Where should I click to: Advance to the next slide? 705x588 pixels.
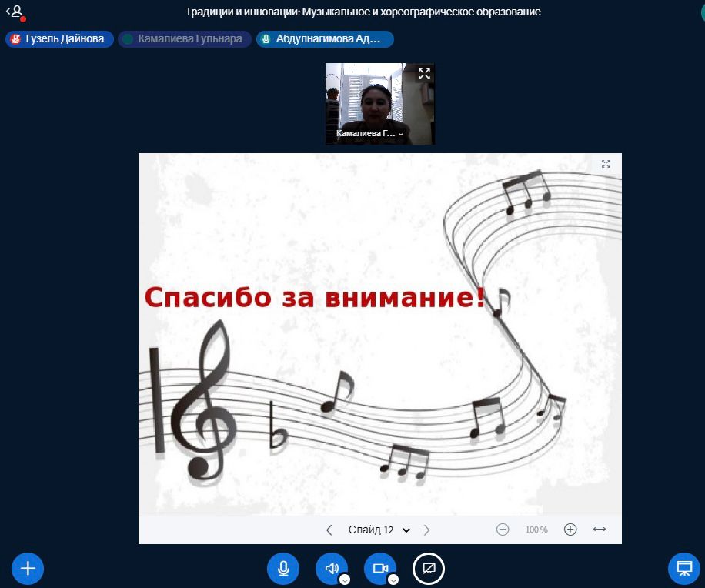click(x=427, y=530)
